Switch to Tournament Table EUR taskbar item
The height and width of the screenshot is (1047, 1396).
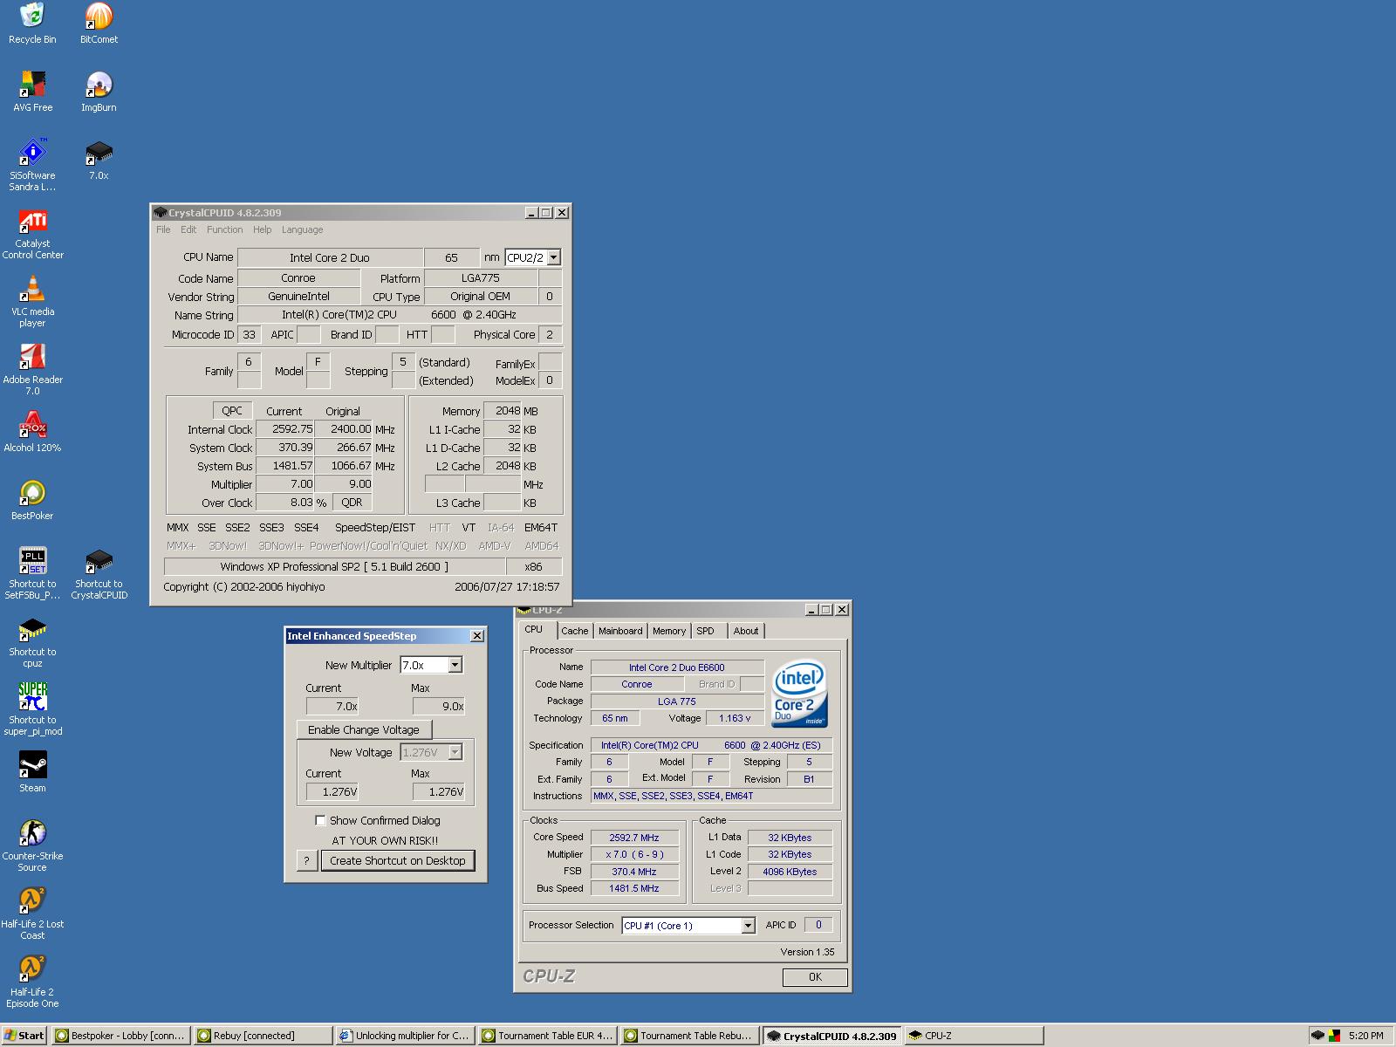pyautogui.click(x=547, y=1036)
